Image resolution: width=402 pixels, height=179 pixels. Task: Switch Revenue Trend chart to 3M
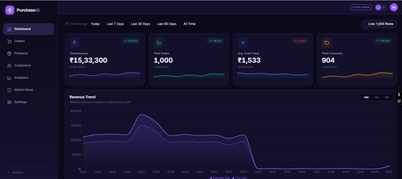[387, 97]
